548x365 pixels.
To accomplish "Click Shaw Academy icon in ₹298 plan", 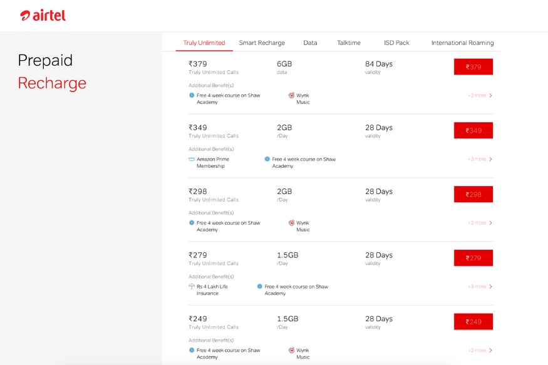I will coord(192,223).
